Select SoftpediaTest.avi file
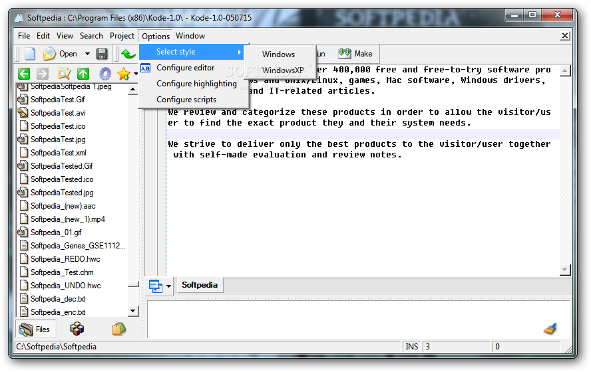The image size is (591, 372). (x=58, y=113)
